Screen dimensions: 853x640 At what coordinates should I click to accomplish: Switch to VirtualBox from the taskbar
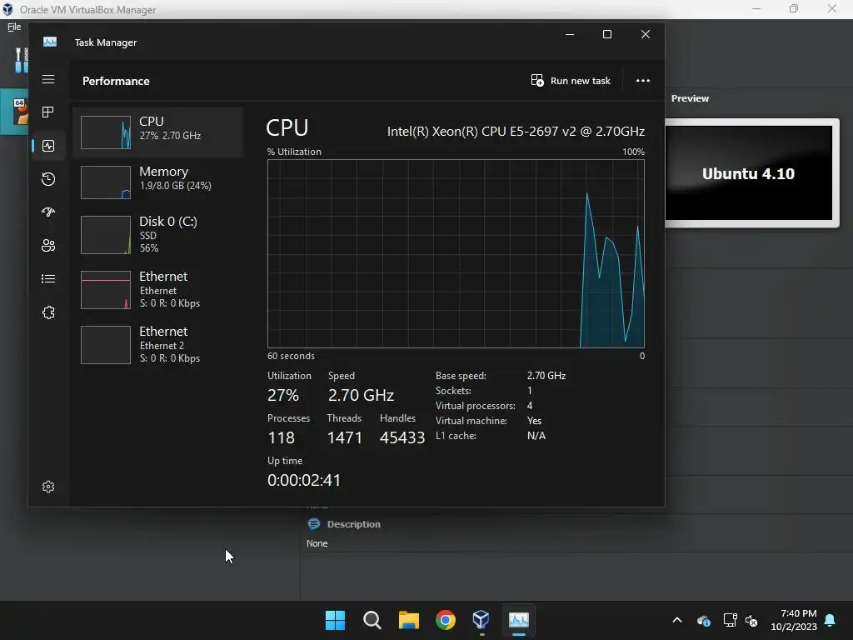tap(481, 620)
